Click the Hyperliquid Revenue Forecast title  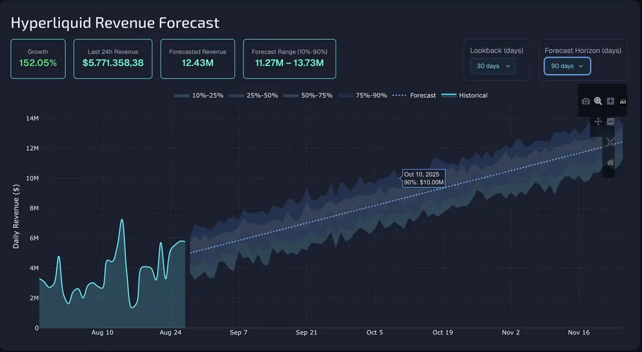tap(115, 23)
